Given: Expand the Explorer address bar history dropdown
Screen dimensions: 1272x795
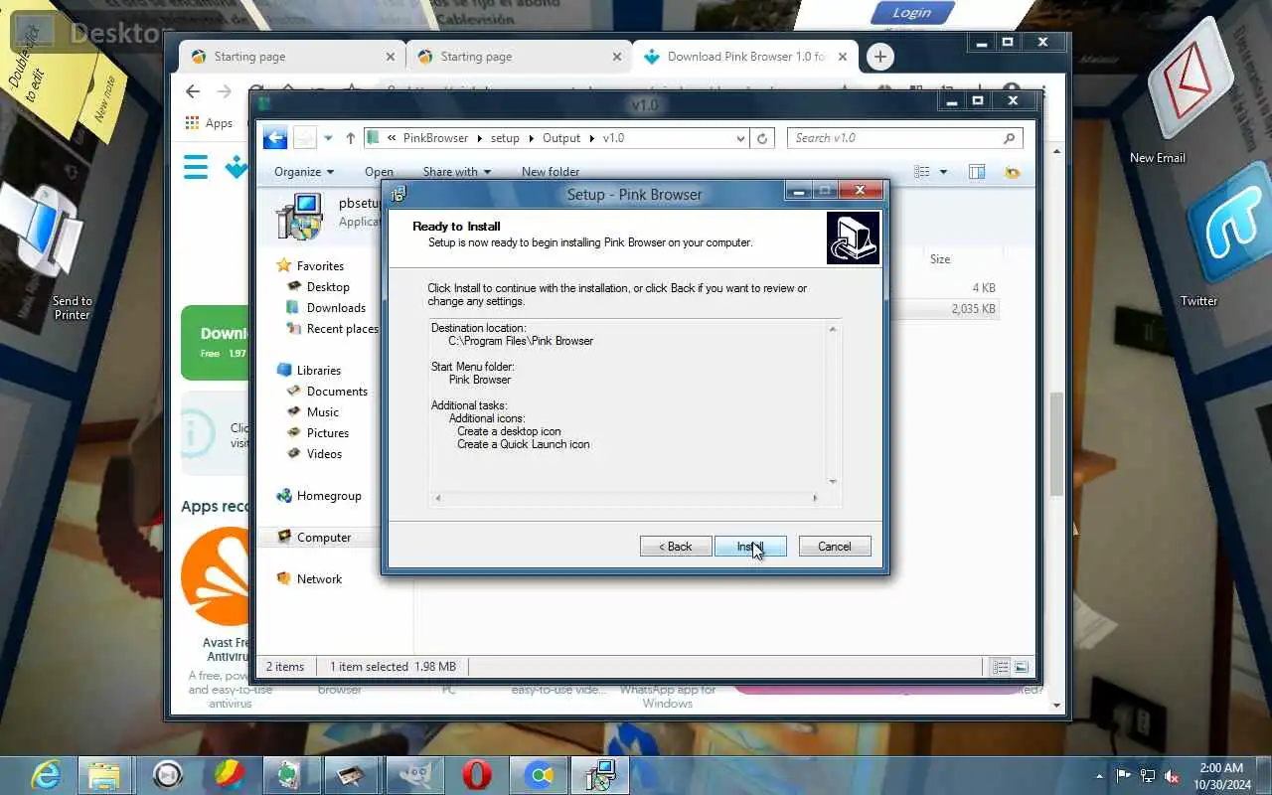Looking at the screenshot, I should click(x=740, y=138).
